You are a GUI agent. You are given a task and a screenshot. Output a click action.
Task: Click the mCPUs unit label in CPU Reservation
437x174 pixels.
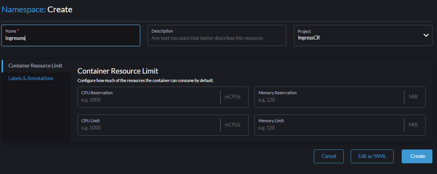(233, 97)
